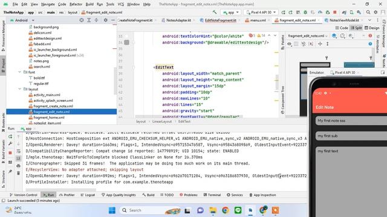Open the Refactor menu
387x217 pixels.
click(x=76, y=4)
